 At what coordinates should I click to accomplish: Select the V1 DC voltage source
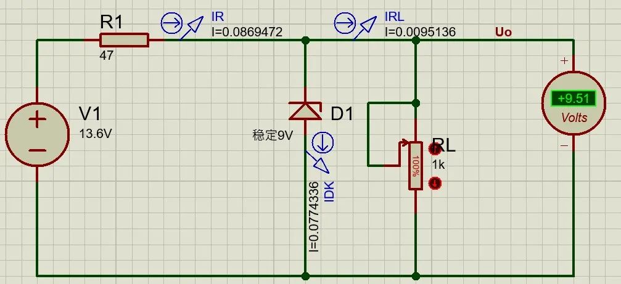pos(37,134)
